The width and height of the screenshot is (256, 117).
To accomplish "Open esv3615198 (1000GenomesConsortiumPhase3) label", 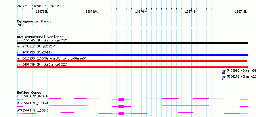I will [x=52, y=58].
